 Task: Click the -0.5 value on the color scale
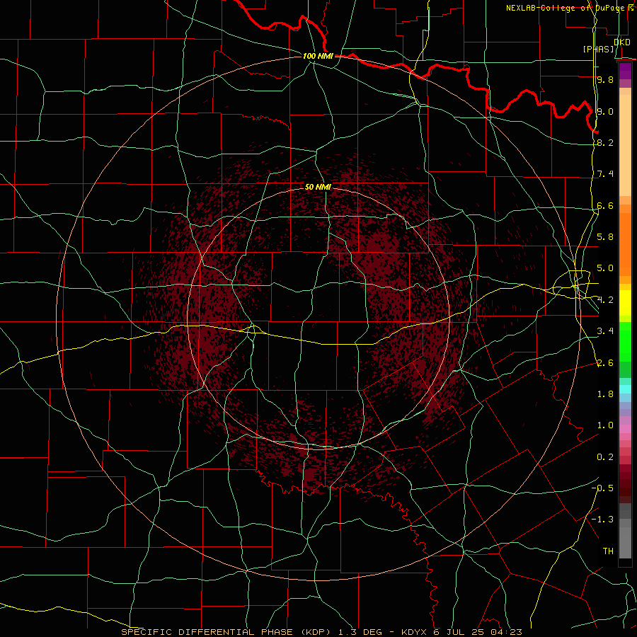tap(602, 488)
